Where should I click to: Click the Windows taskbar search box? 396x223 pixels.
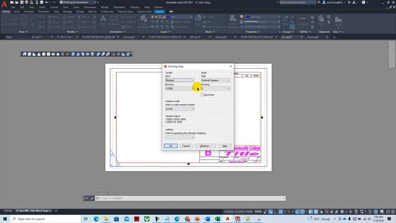pyautogui.click(x=45, y=219)
